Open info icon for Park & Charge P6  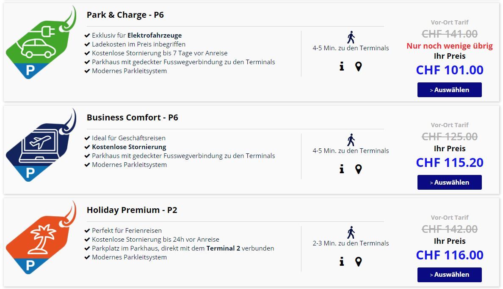point(342,66)
